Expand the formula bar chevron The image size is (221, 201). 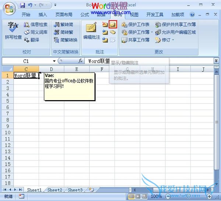(216, 61)
